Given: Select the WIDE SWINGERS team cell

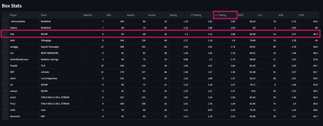Looking at the screenshot, I should (61, 53).
